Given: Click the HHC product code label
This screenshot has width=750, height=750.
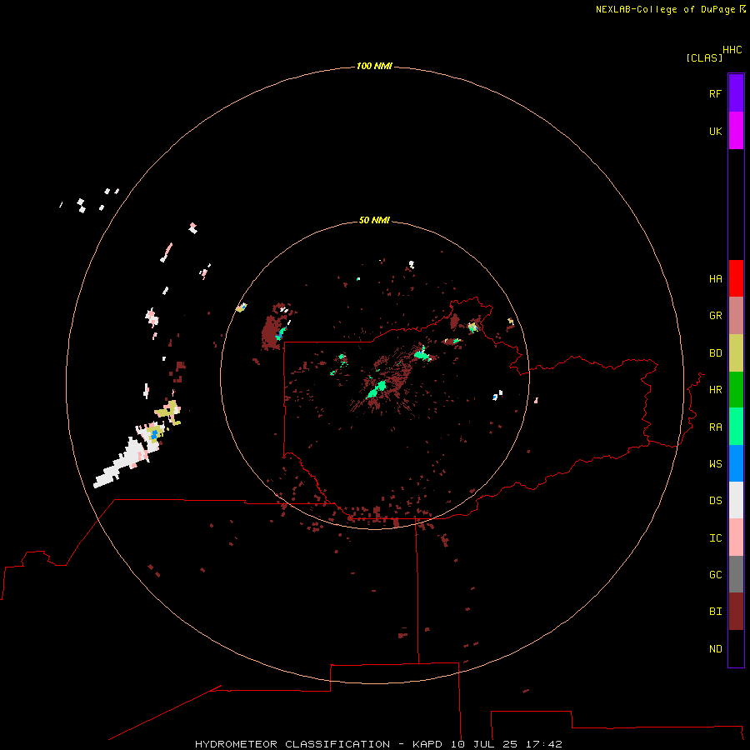Looking at the screenshot, I should [x=732, y=49].
